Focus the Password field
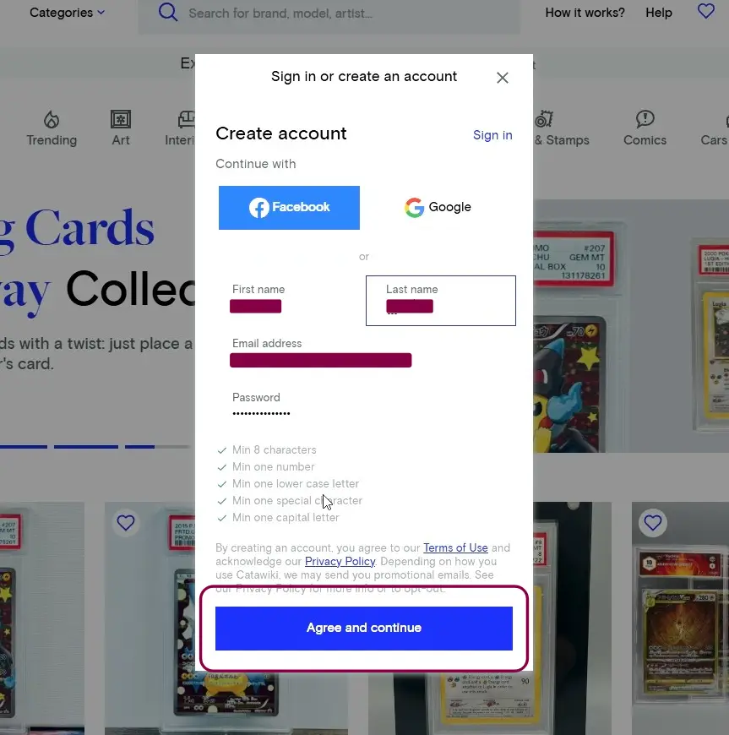Screen dimensions: 729x735 [364, 406]
